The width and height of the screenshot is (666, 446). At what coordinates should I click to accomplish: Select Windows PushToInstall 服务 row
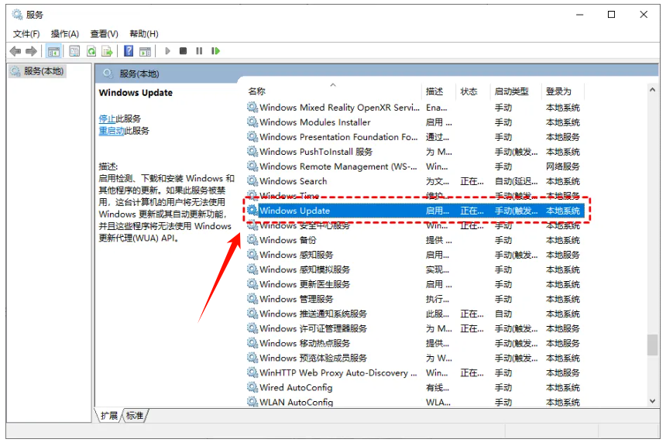pos(414,152)
